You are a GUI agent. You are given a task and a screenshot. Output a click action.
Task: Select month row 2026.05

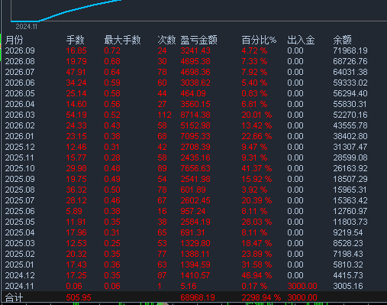193,93
